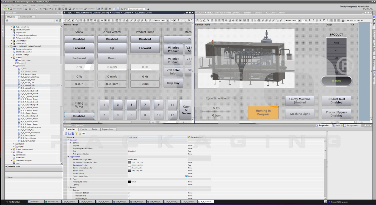Click the Product Bypass Disabled button
Image resolution: width=376 pixels, height=205 pixels.
coord(336,114)
